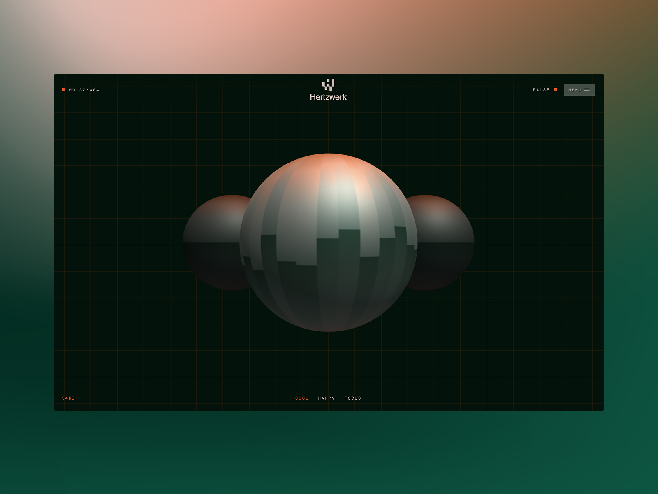Click the Hertzwerk wordmark text

pos(328,97)
